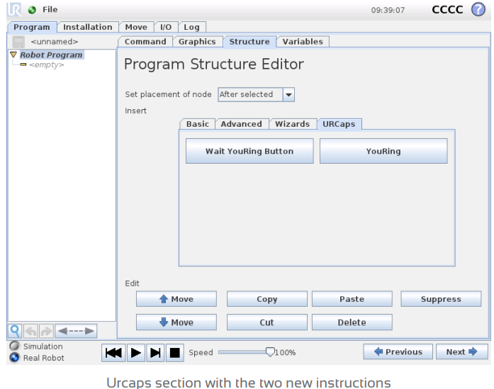Click the <unnamed> program name text
494x389 pixels.
tap(54, 42)
